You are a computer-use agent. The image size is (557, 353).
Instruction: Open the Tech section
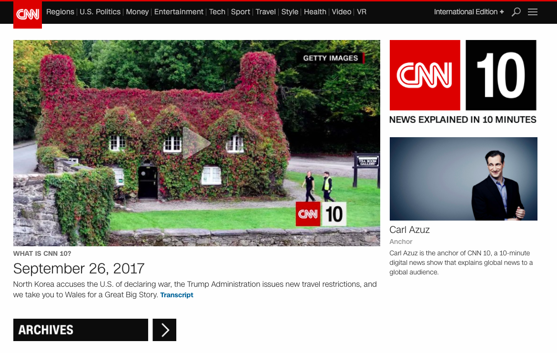[217, 12]
